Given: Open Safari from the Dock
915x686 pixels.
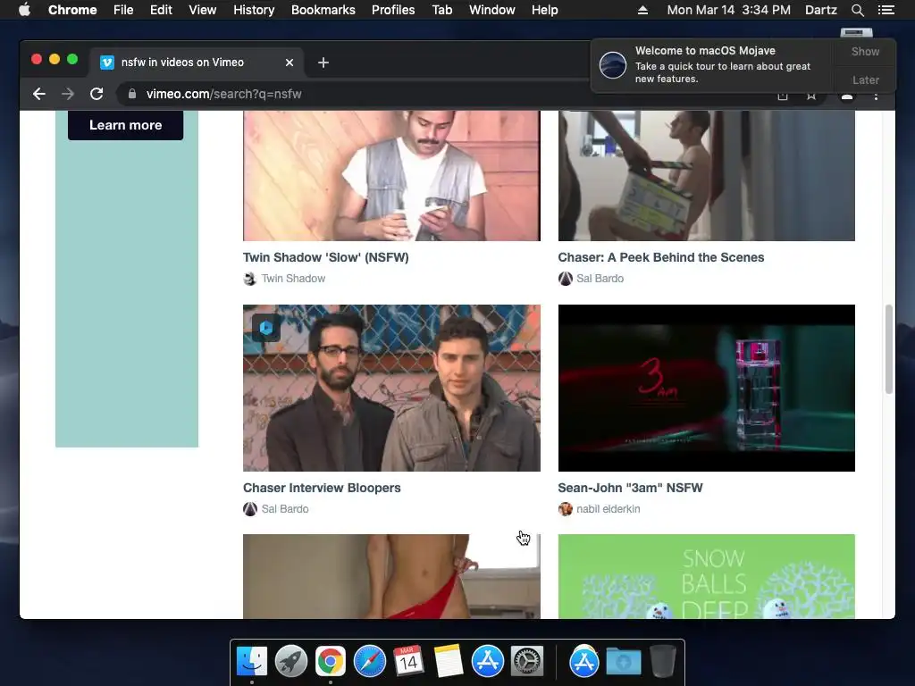Looking at the screenshot, I should (x=369, y=661).
